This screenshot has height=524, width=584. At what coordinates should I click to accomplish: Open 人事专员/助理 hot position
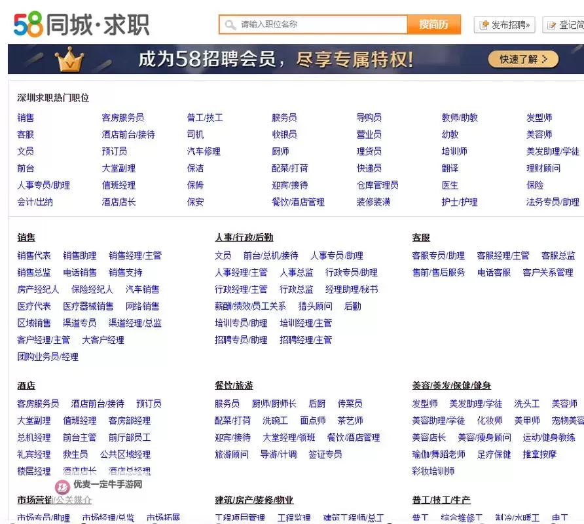(43, 185)
